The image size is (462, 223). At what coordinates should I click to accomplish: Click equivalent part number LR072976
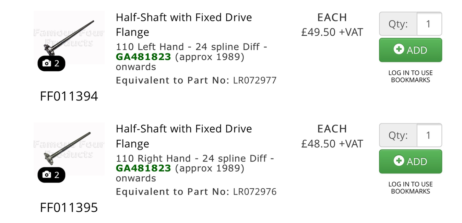[x=255, y=192]
